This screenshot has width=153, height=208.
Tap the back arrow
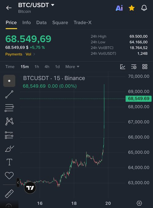(9, 8)
